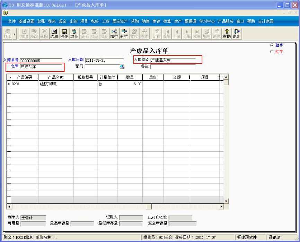Screen dimensions: 300x242
Task: Open the 库存 menu
Action: (156, 21)
